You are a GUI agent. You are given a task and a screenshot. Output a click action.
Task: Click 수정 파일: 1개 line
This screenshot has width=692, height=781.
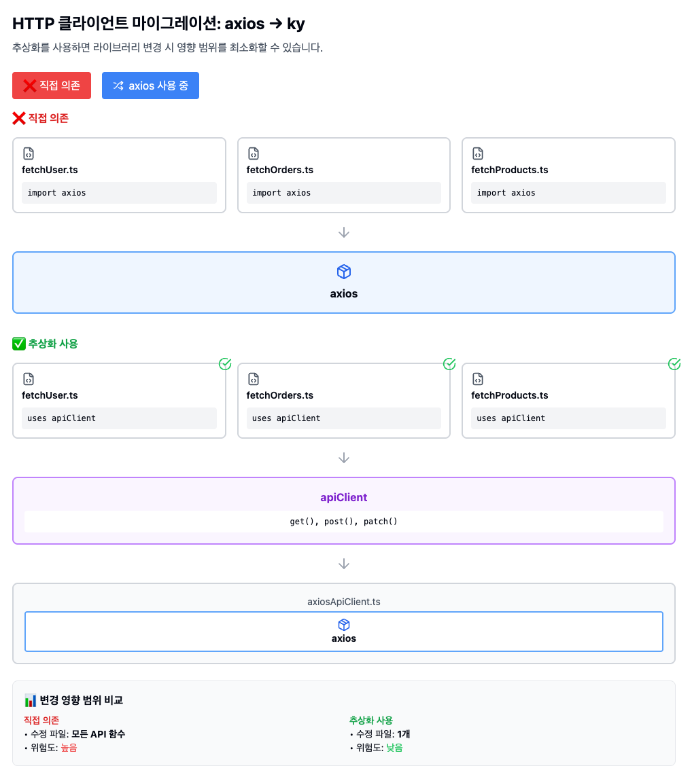point(380,734)
